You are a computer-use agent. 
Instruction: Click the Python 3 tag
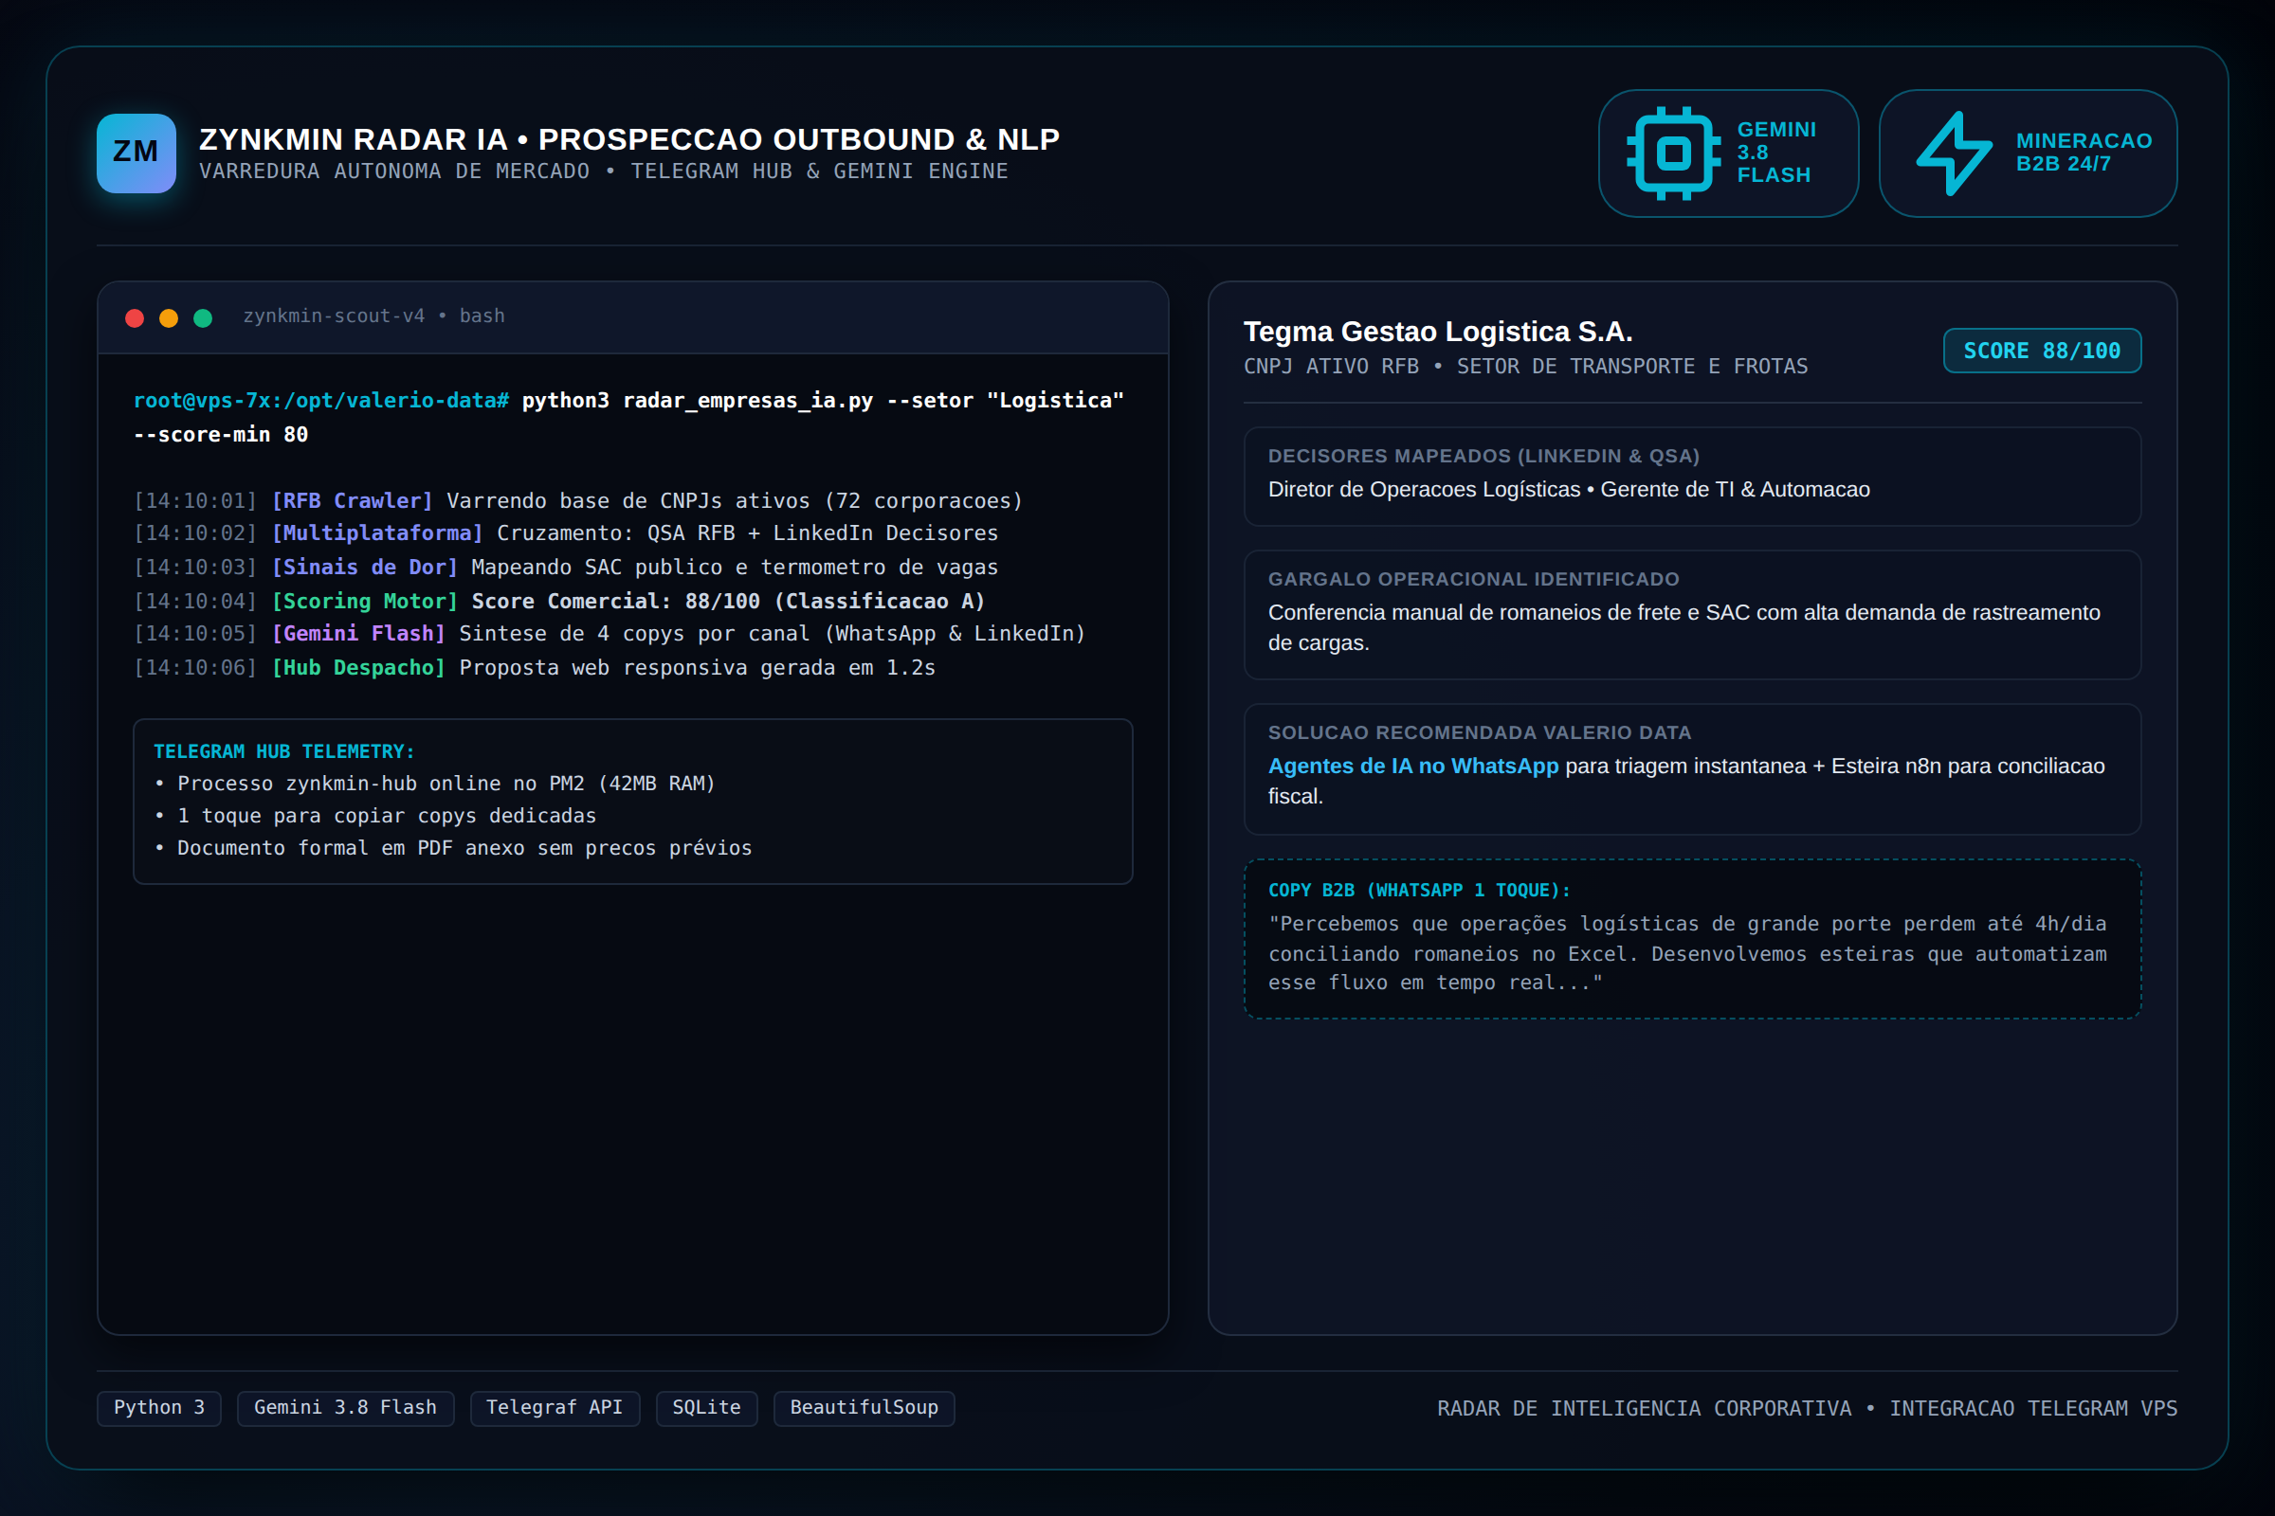(x=159, y=1408)
